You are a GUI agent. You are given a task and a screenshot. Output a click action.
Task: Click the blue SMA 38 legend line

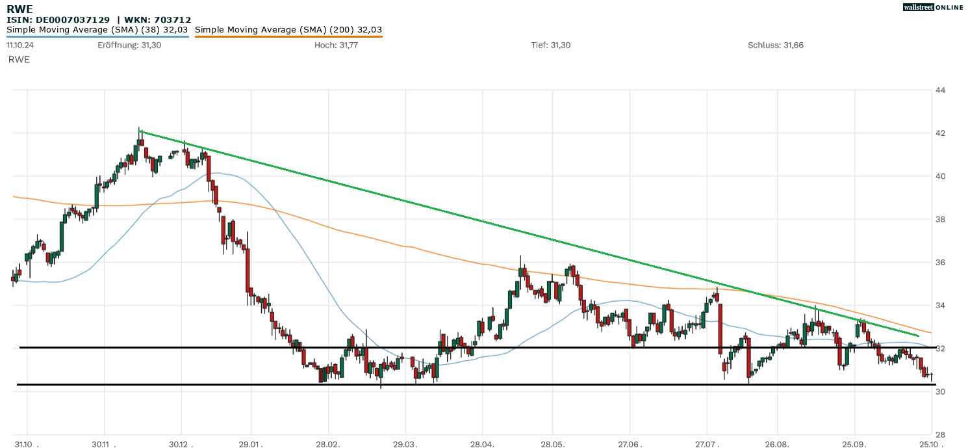[x=97, y=37]
